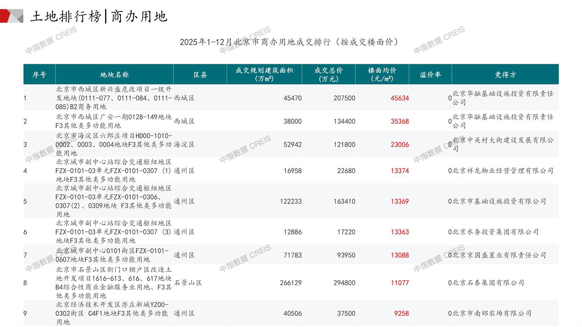This screenshot has width=582, height=327.
Task: Click the winner 北京水务投资集团有限公司
Action: 495,232
